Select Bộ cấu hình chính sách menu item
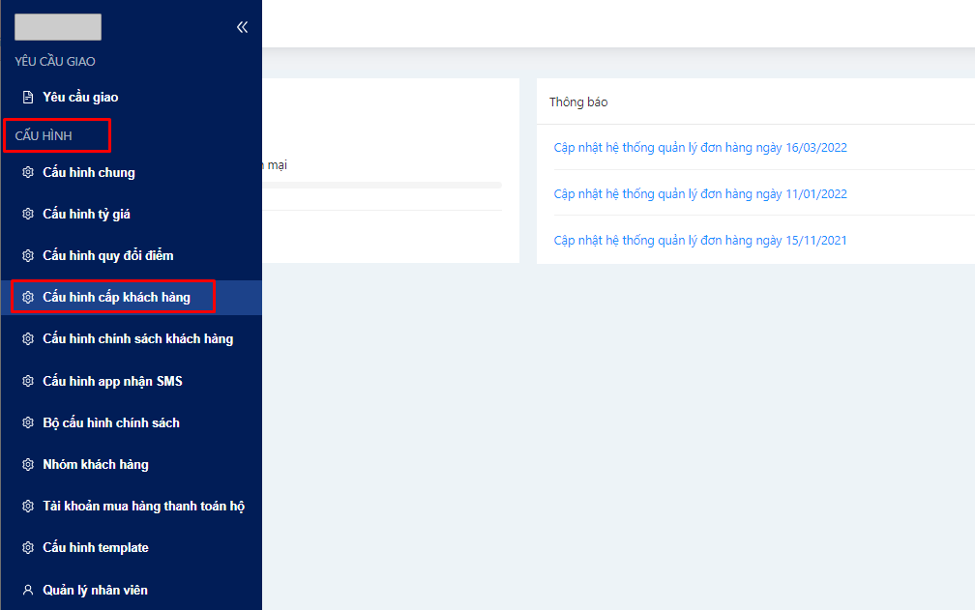The width and height of the screenshot is (975, 610). [111, 423]
